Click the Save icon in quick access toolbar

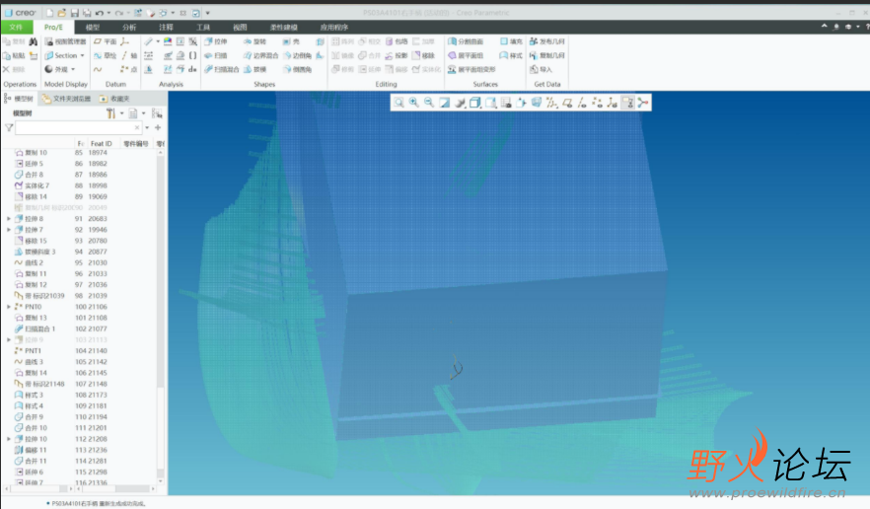pos(74,12)
